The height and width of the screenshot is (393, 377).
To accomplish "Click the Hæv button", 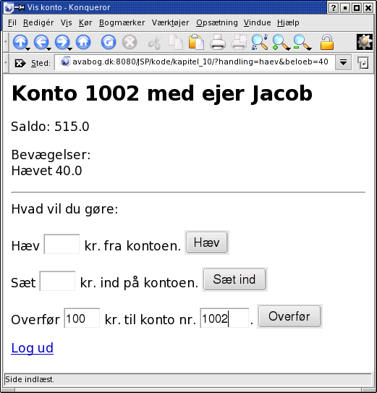I will [207, 242].
